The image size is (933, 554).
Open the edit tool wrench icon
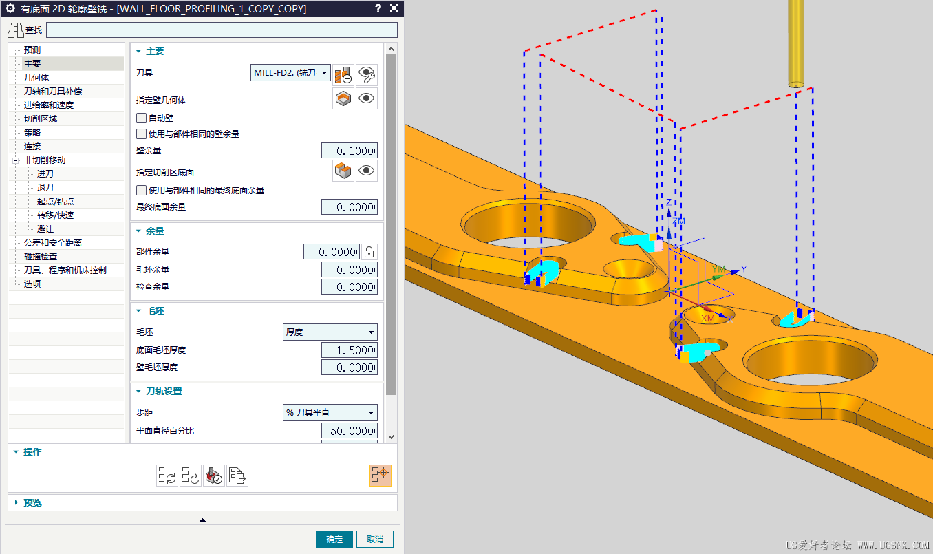tap(367, 74)
